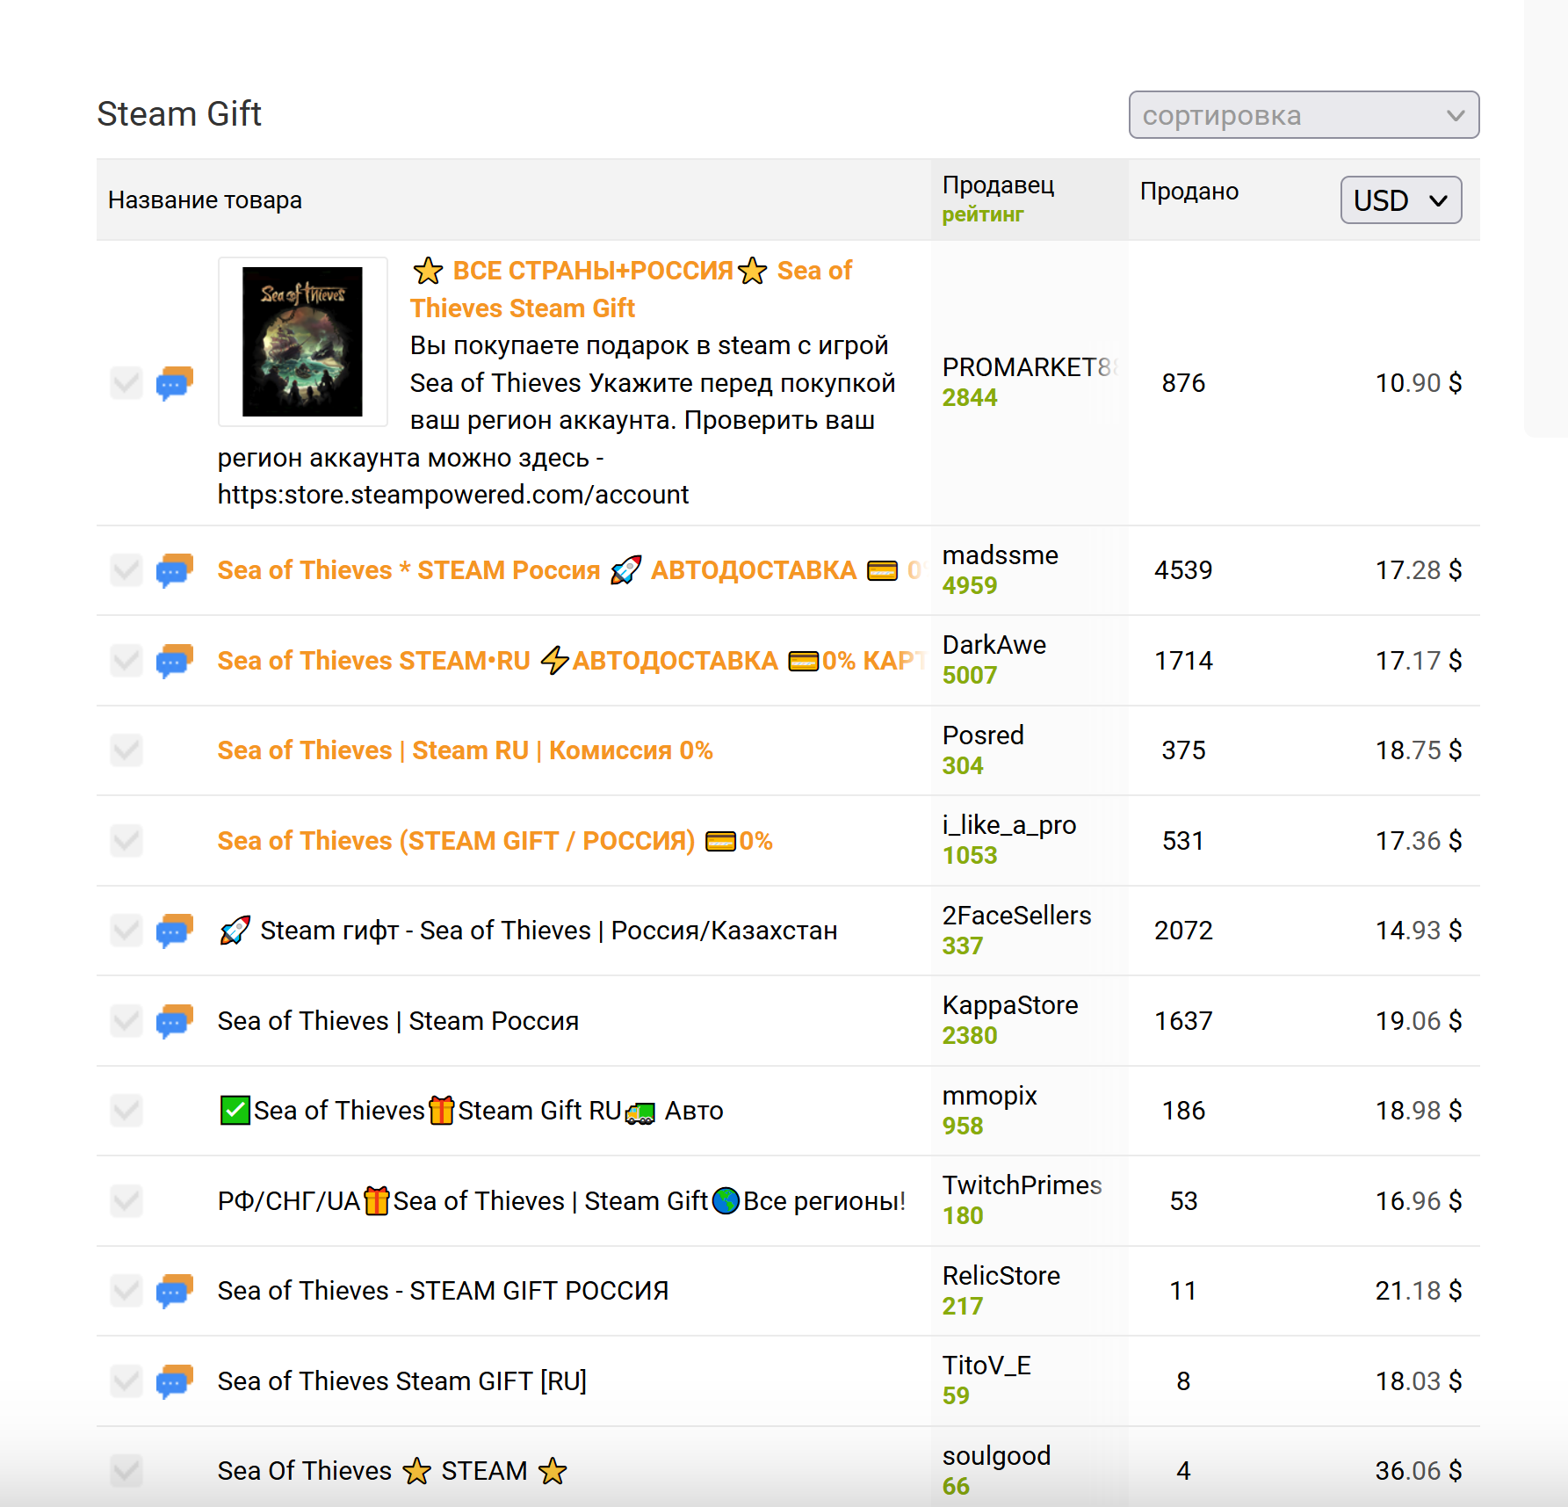Click seller name madssme
Viewport: 1568px width, 1507px height.
coord(1001,555)
